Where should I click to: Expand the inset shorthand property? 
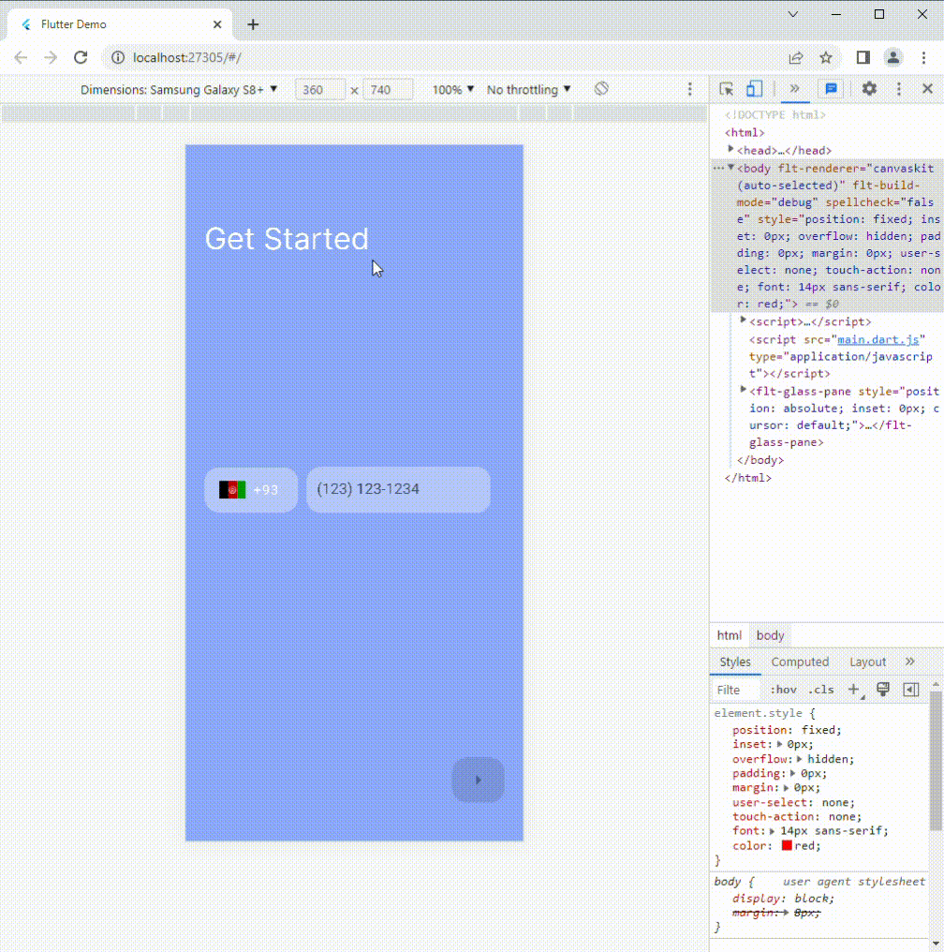(779, 744)
